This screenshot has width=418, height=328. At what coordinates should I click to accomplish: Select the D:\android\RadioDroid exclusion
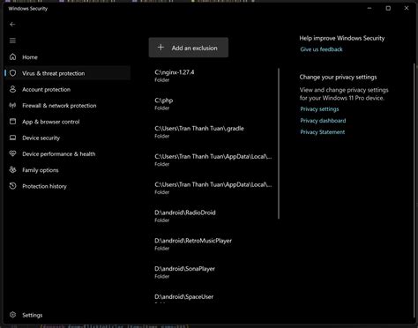click(x=213, y=216)
